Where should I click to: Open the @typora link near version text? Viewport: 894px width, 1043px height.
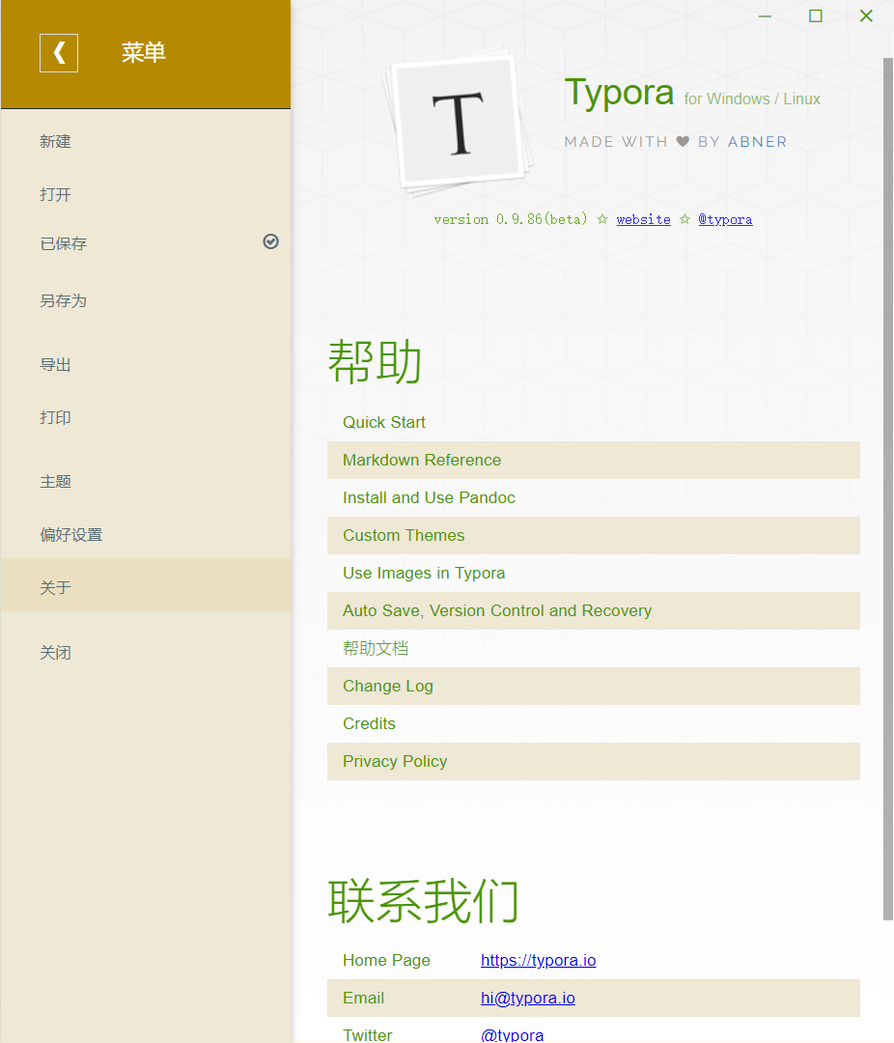(x=725, y=219)
